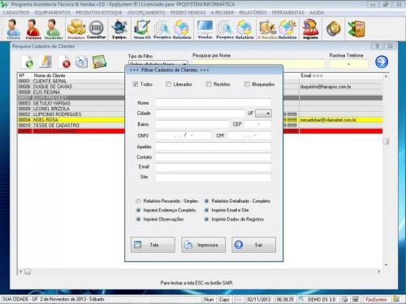
Task: Toggle Imprimir Observações option
Action: tap(138, 219)
